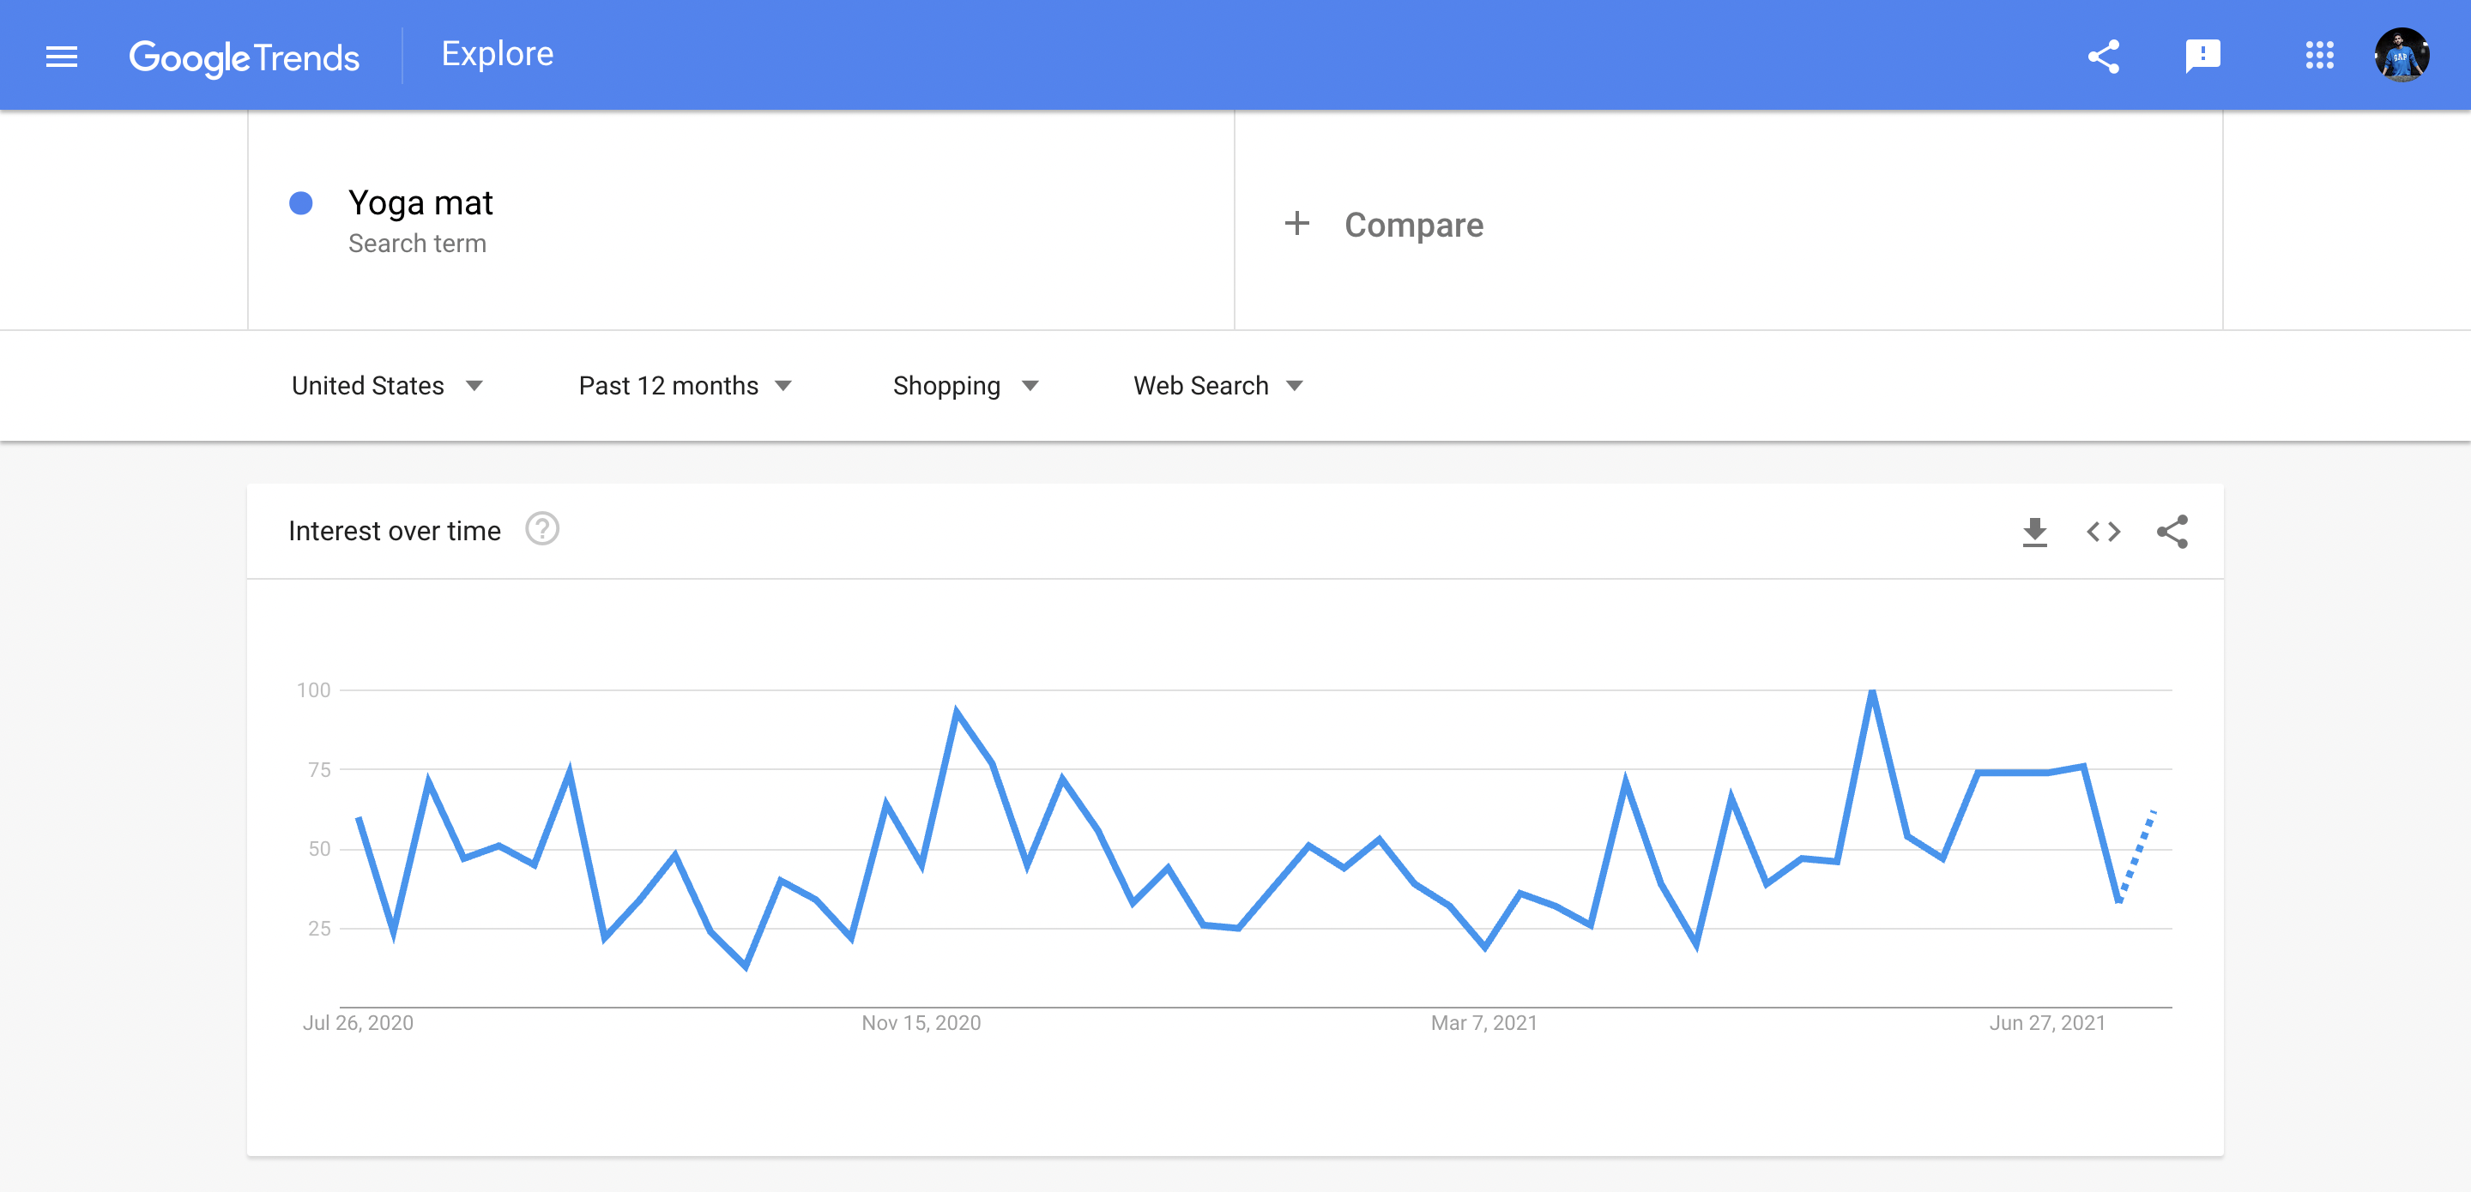Open the Web Search type dropdown
Image resolution: width=2471 pixels, height=1192 pixels.
click(x=1218, y=386)
